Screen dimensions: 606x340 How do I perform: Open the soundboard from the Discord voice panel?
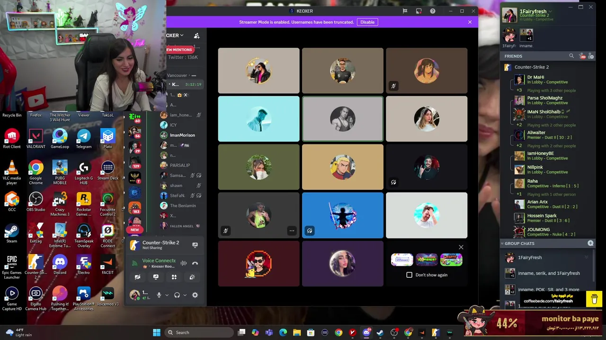pos(192,277)
